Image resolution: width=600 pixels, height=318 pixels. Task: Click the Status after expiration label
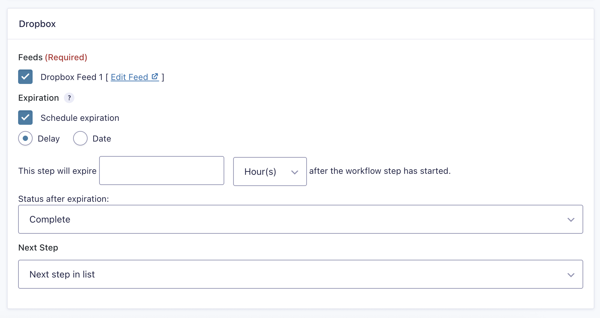pos(64,199)
